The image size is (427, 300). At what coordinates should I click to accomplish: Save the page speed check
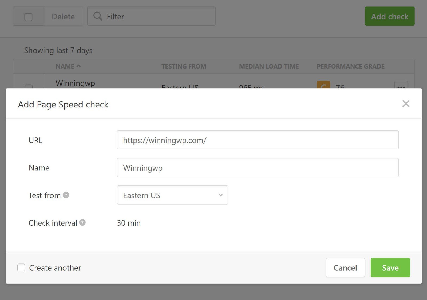click(390, 267)
